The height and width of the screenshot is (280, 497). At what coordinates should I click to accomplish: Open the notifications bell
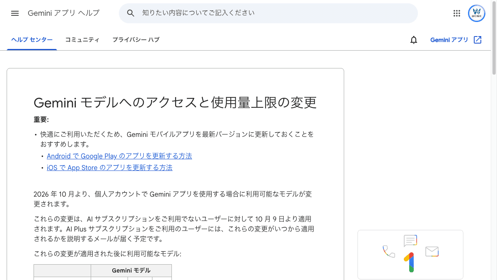tap(414, 40)
